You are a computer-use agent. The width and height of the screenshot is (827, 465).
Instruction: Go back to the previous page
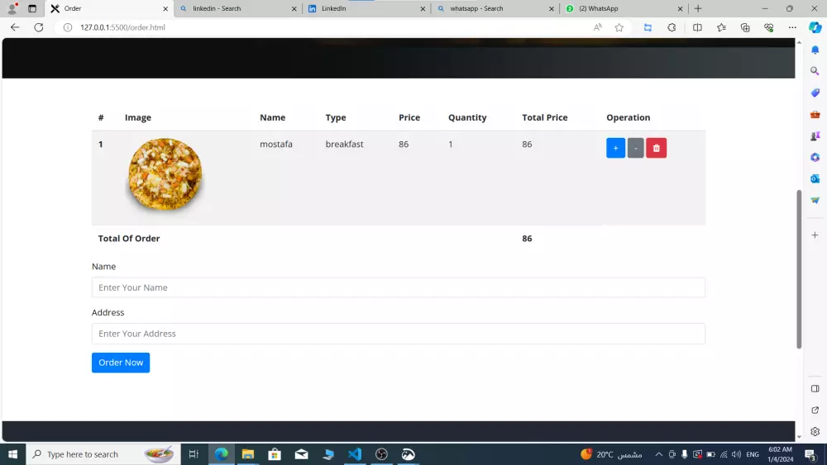(15, 27)
